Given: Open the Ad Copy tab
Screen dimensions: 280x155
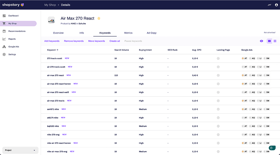Looking at the screenshot, I should [x=151, y=33].
